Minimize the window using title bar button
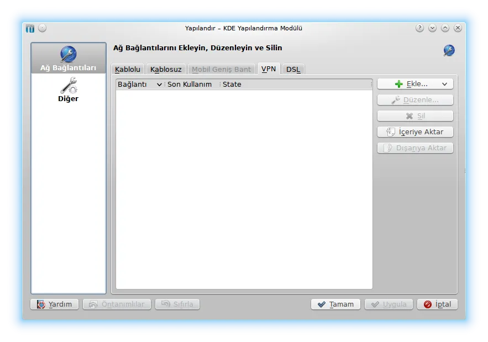The image size is (488, 342). 432,28
